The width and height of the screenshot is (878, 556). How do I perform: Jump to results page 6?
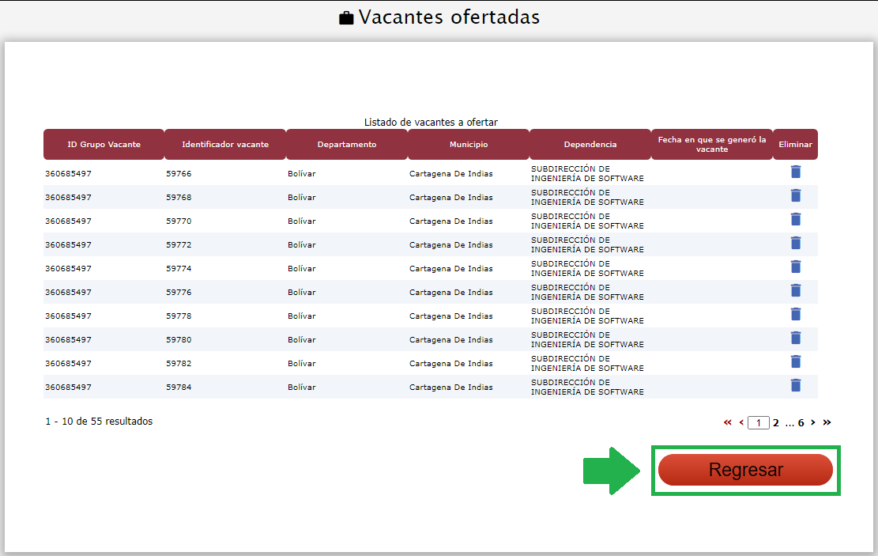tap(801, 423)
